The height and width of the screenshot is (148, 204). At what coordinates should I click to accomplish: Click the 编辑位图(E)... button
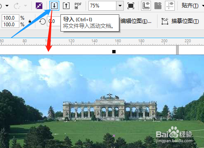click(136, 21)
